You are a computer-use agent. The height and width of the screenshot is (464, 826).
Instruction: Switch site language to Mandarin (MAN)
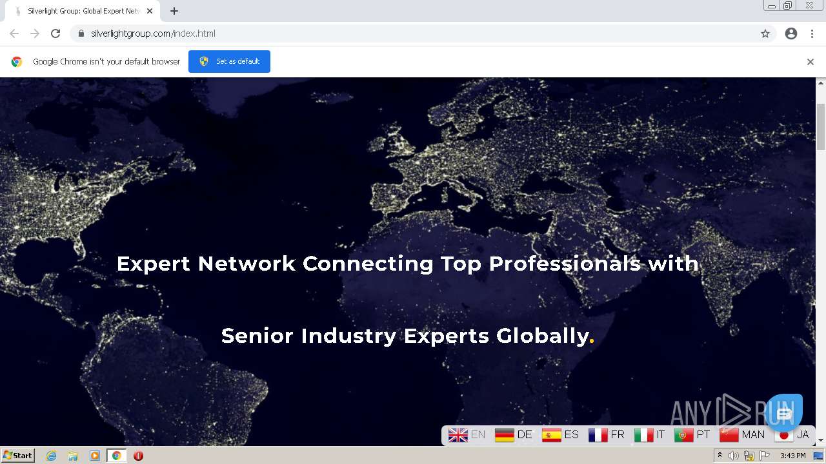742,435
